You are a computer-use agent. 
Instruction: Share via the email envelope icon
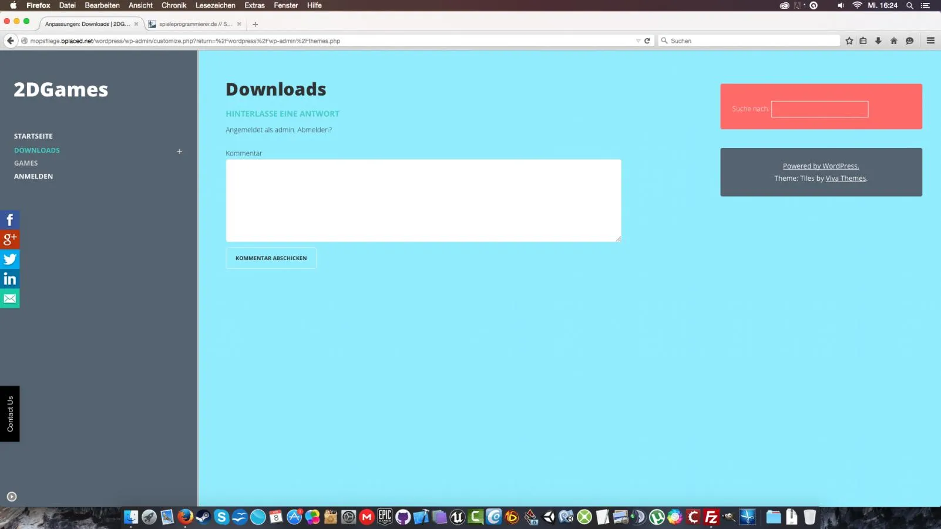pos(9,298)
